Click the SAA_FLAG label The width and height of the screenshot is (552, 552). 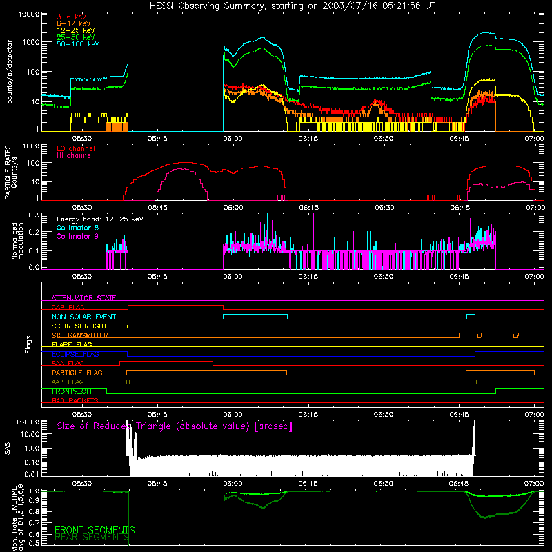pyautogui.click(x=68, y=363)
